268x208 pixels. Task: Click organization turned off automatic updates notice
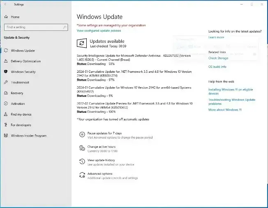[x=113, y=119]
